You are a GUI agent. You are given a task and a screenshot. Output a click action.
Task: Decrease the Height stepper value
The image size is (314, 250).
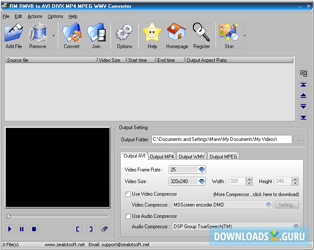click(x=295, y=183)
